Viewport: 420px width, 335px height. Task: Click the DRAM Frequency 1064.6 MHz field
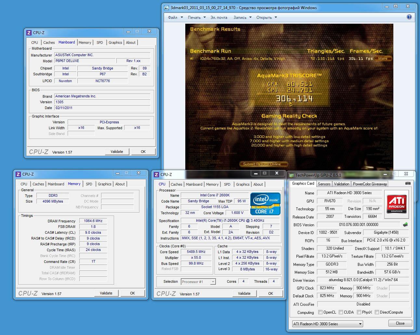coord(93,221)
